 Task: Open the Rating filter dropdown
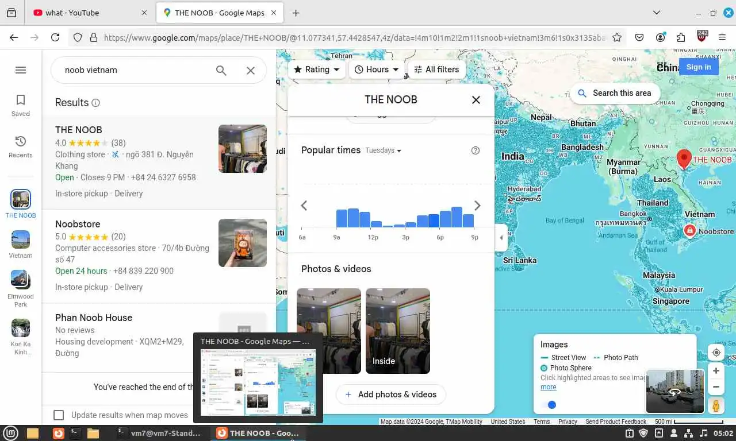317,69
